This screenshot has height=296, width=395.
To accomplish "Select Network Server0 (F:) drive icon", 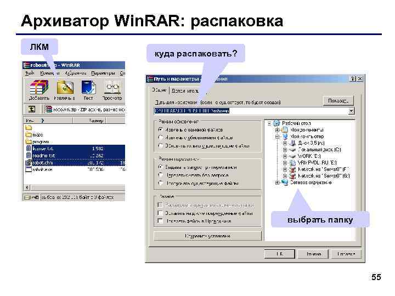I will coord(292,169).
